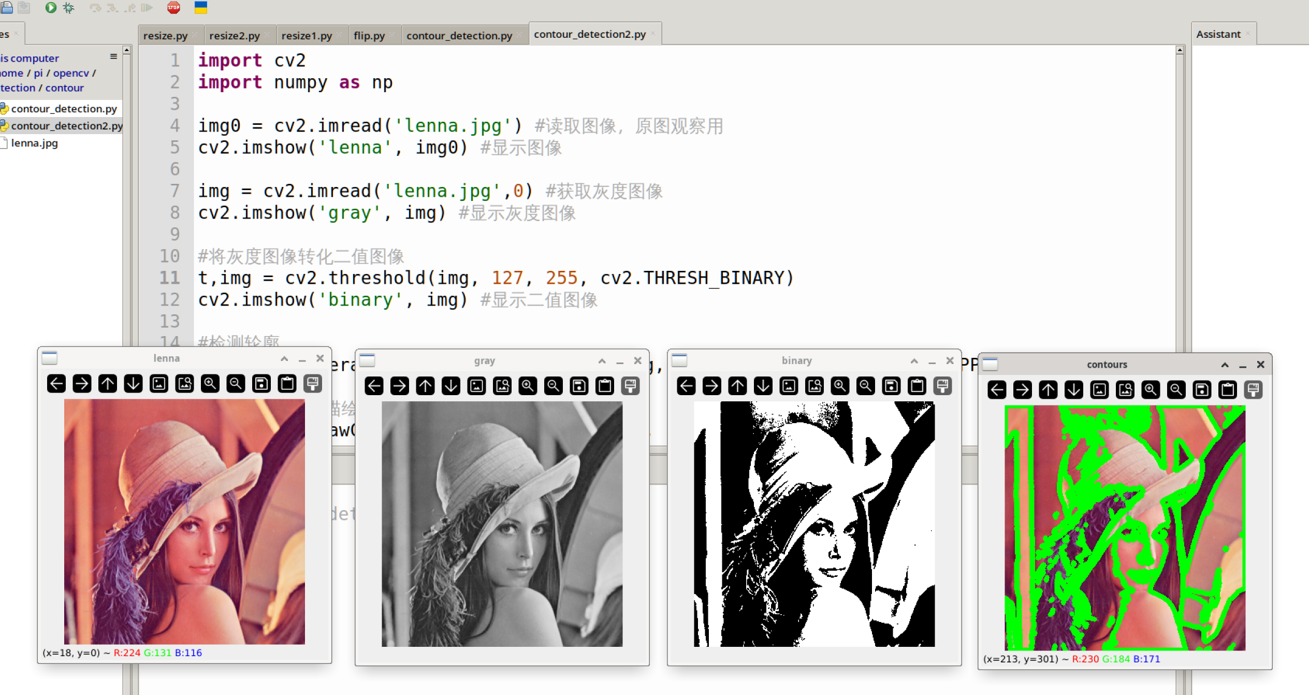Viewport: 1309px width, 695px height.
Task: Fit image to window in gray window
Action: (502, 386)
